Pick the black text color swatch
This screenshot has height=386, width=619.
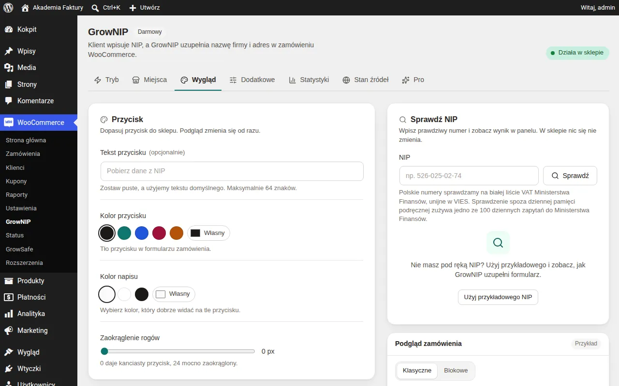pos(142,294)
